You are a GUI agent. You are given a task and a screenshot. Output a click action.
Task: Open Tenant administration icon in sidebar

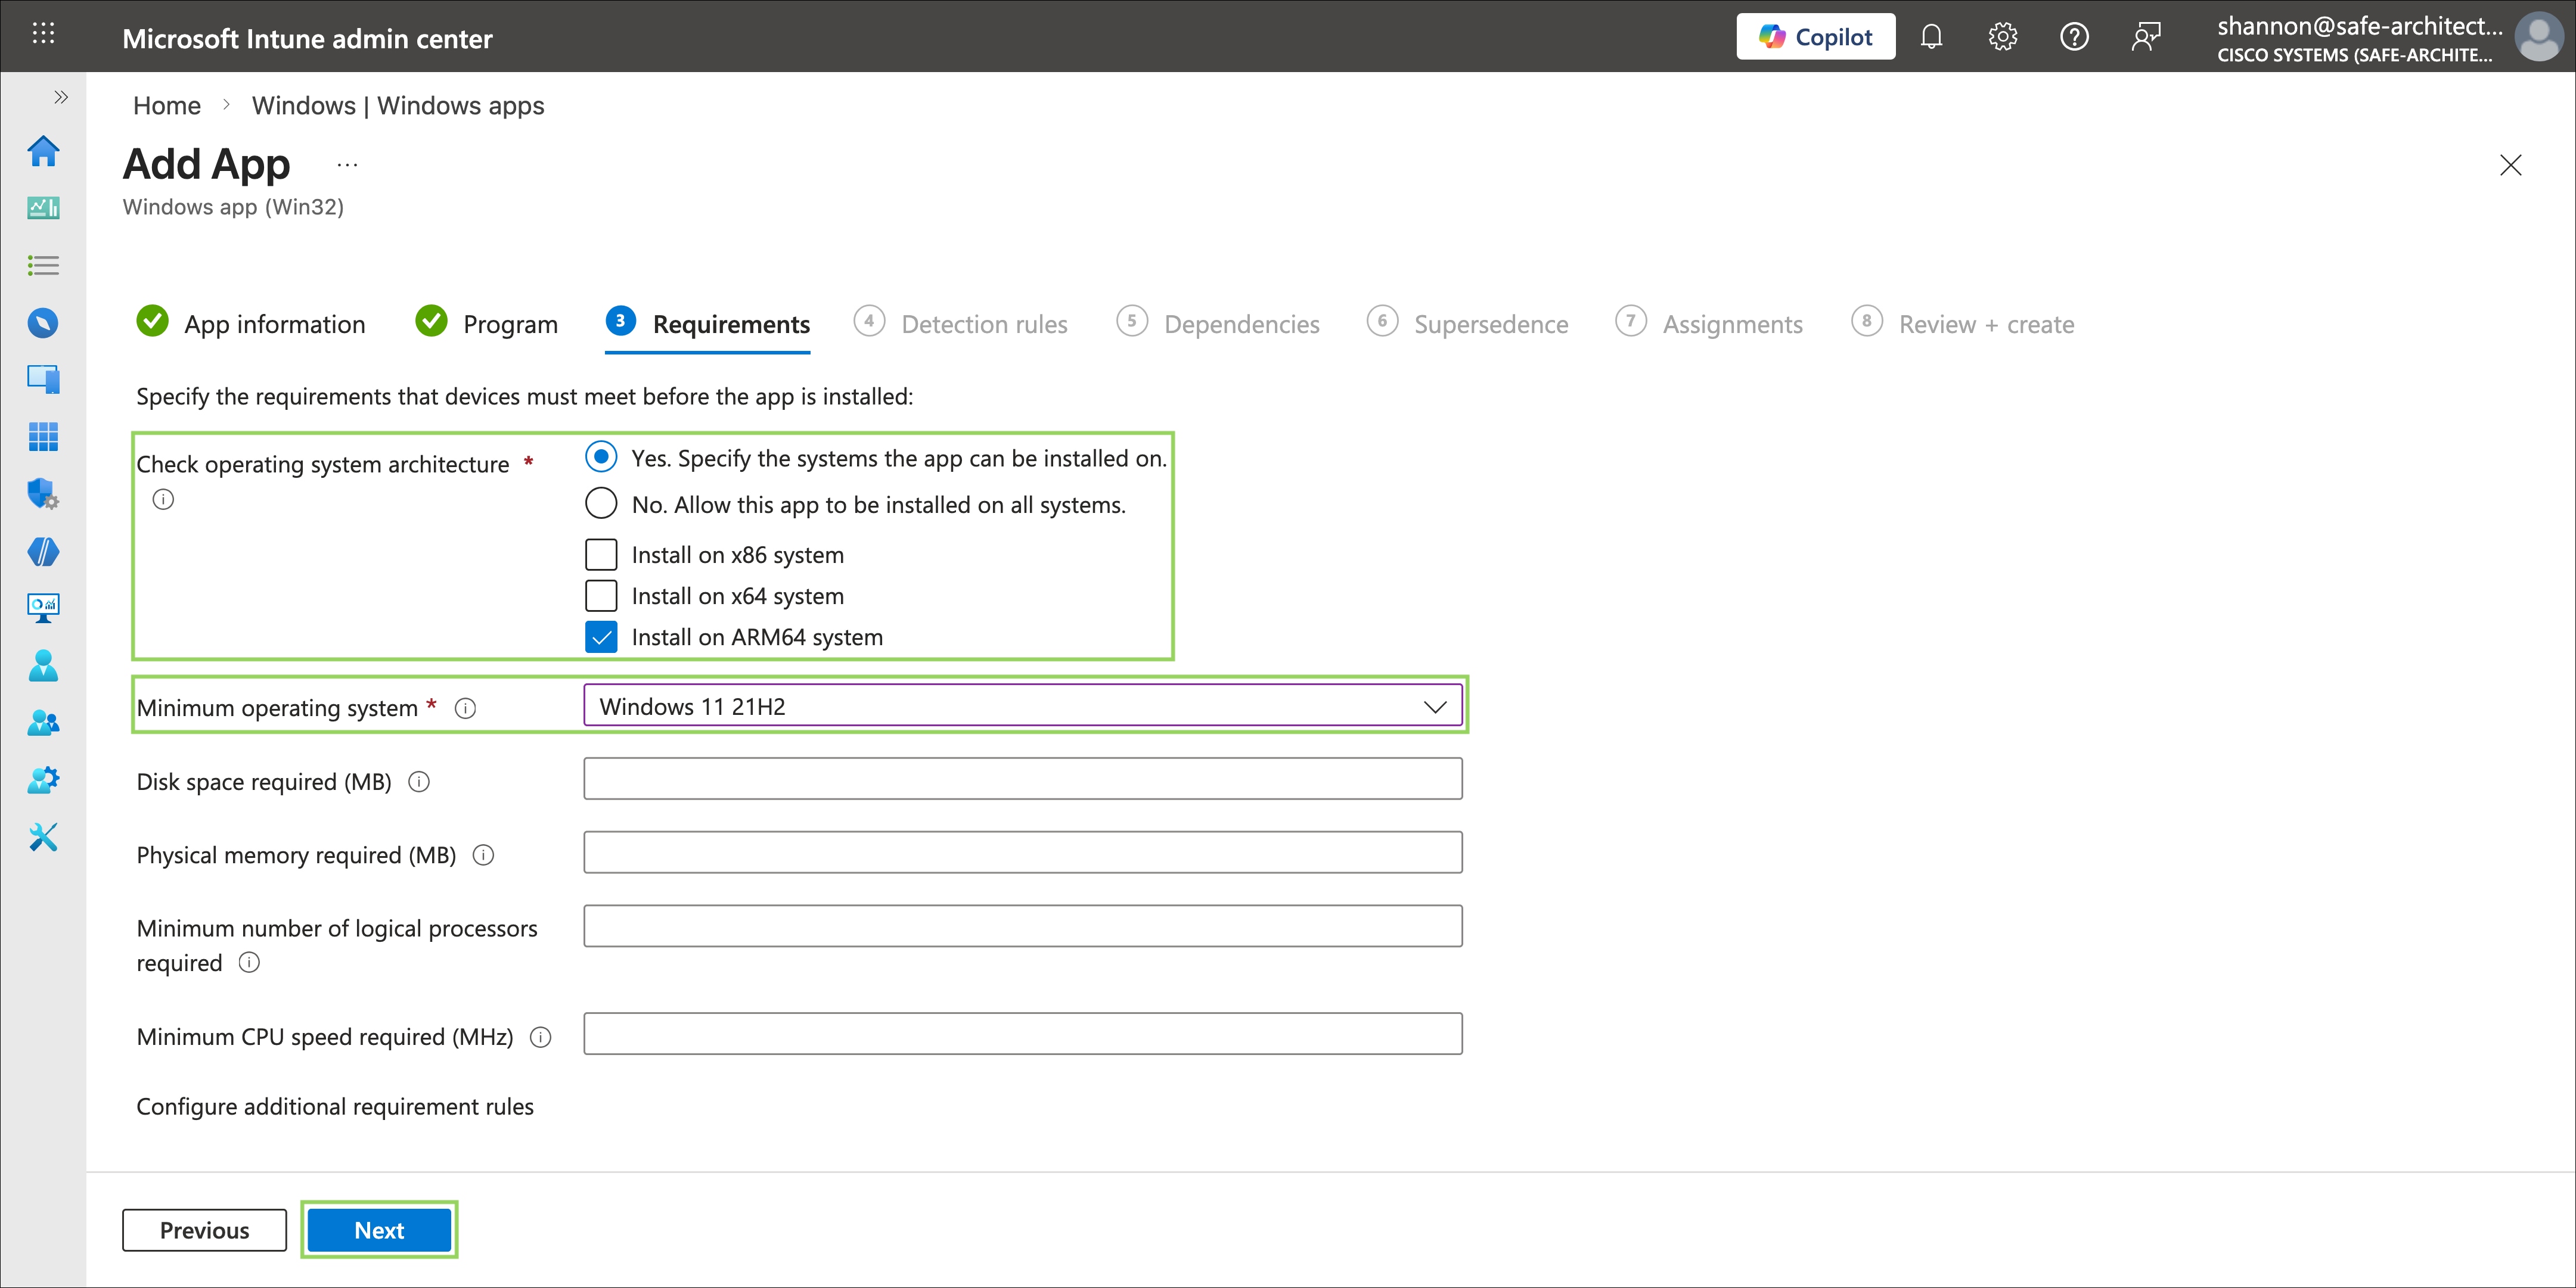click(43, 780)
